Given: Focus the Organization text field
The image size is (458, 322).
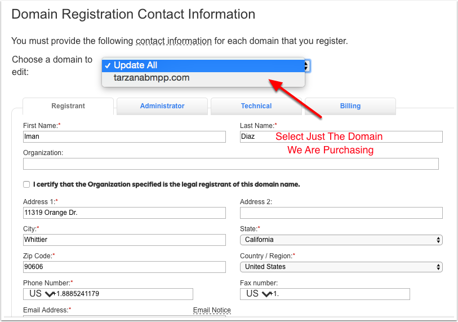Looking at the screenshot, I should [x=231, y=164].
